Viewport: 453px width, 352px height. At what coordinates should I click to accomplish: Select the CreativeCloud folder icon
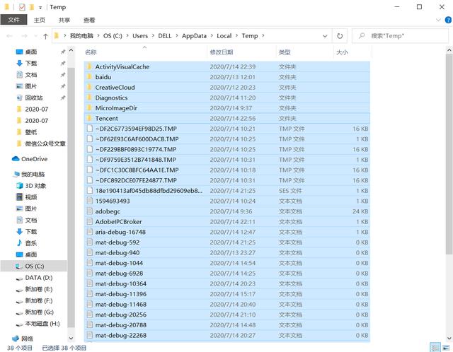(89, 88)
